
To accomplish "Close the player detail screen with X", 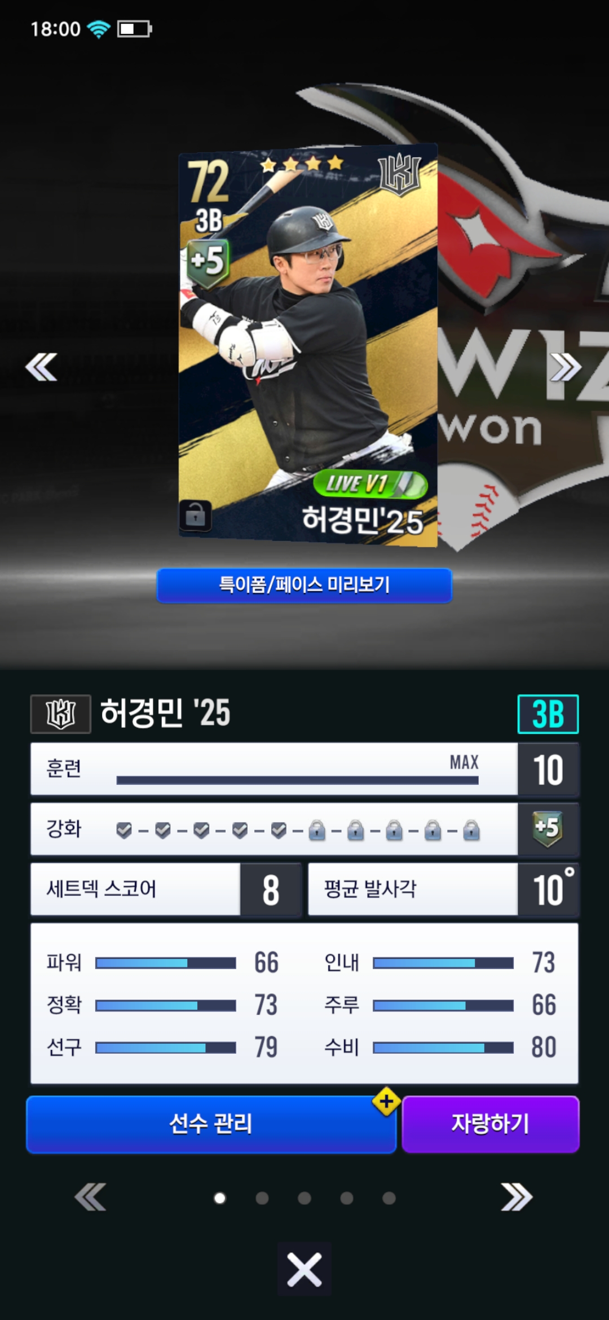I will 304,1268.
